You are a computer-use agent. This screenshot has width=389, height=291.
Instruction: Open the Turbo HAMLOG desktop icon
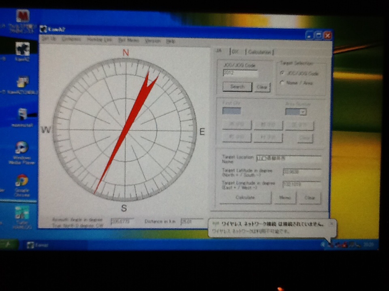pos(22,213)
